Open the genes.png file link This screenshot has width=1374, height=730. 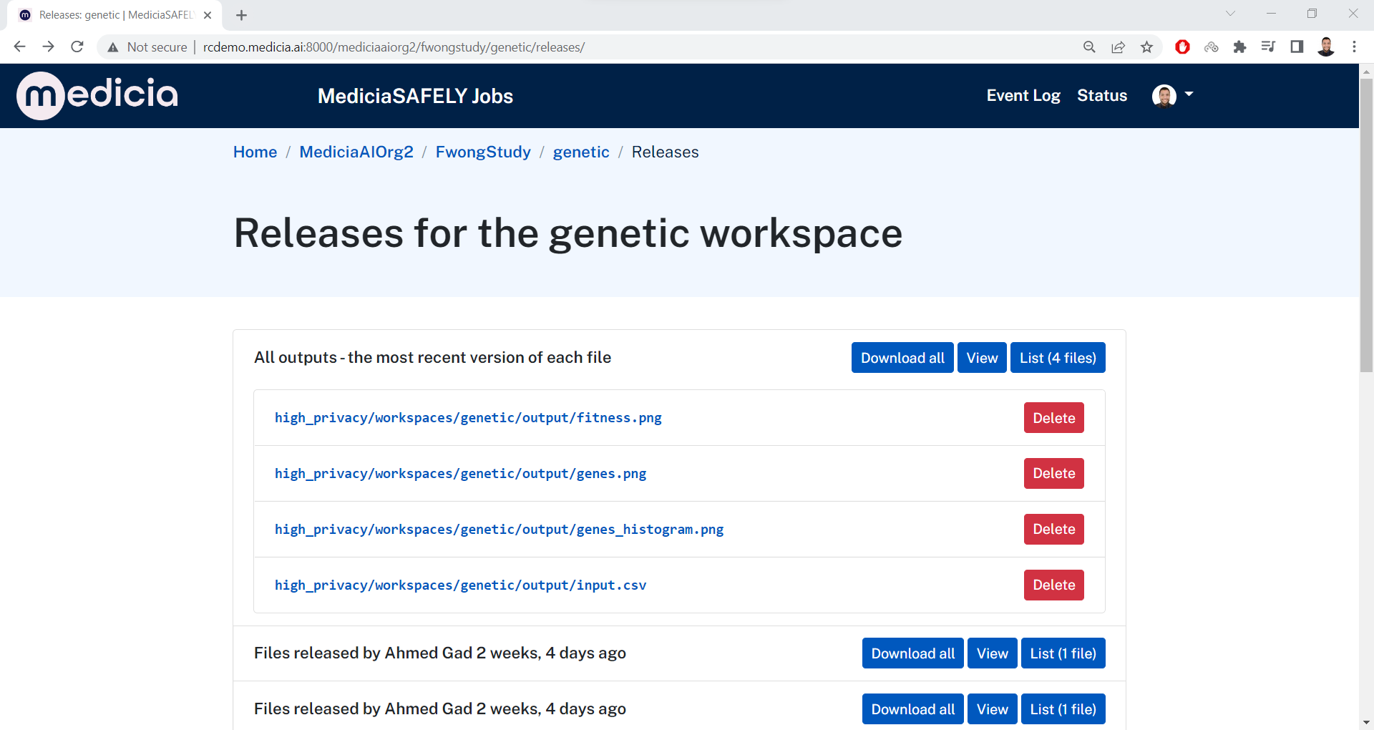(x=460, y=473)
